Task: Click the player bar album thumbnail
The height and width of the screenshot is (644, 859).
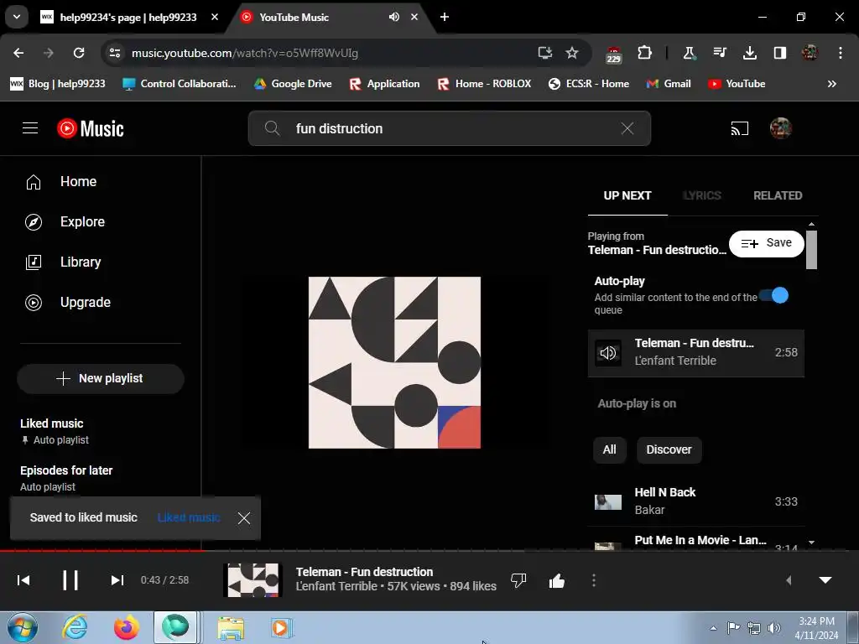Action: coord(253,580)
